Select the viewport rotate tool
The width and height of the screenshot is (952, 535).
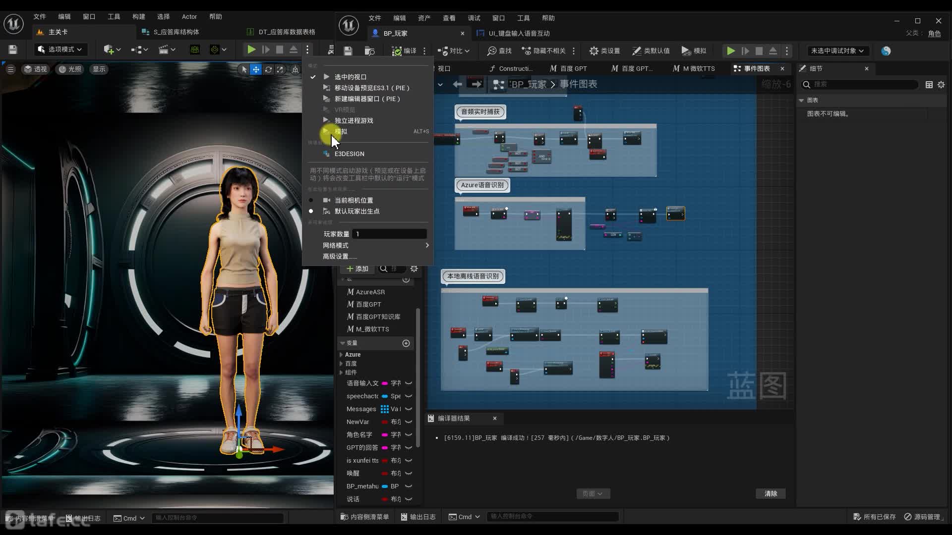268,69
